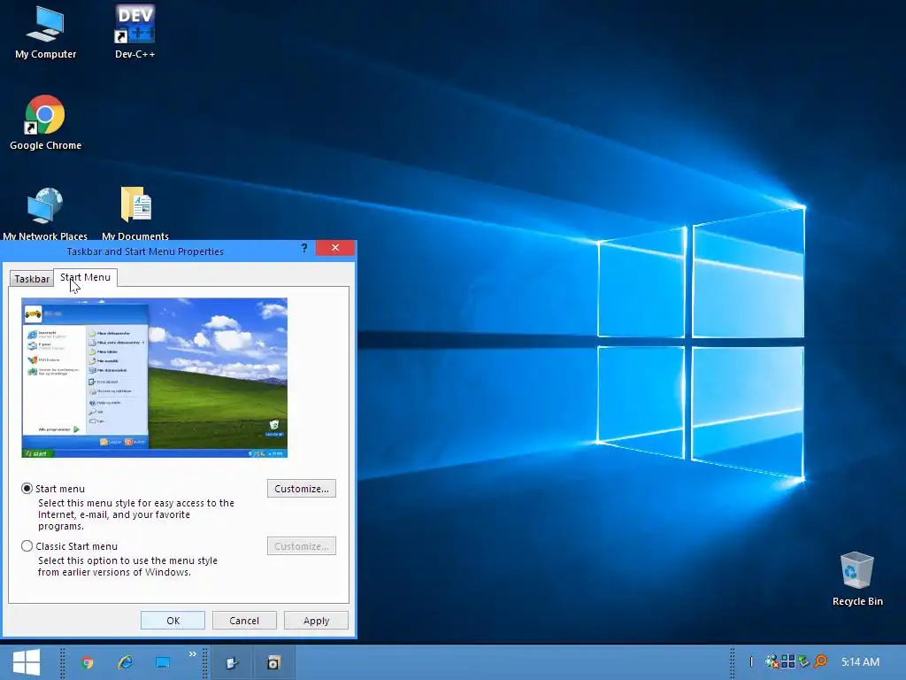Viewport: 906px width, 680px height.
Task: Select the Dev-C++ desktop shortcut
Action: click(x=134, y=33)
